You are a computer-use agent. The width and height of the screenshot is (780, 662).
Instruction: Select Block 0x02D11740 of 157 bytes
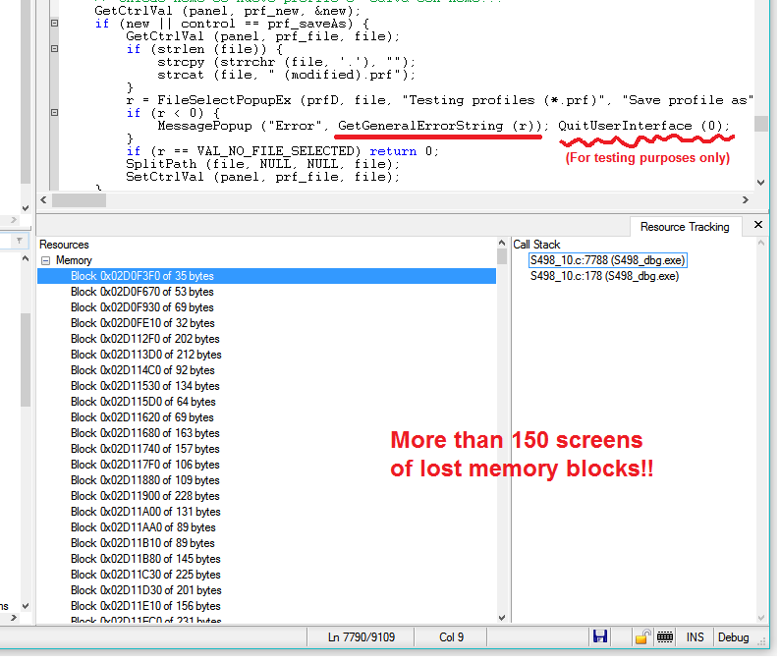(145, 451)
